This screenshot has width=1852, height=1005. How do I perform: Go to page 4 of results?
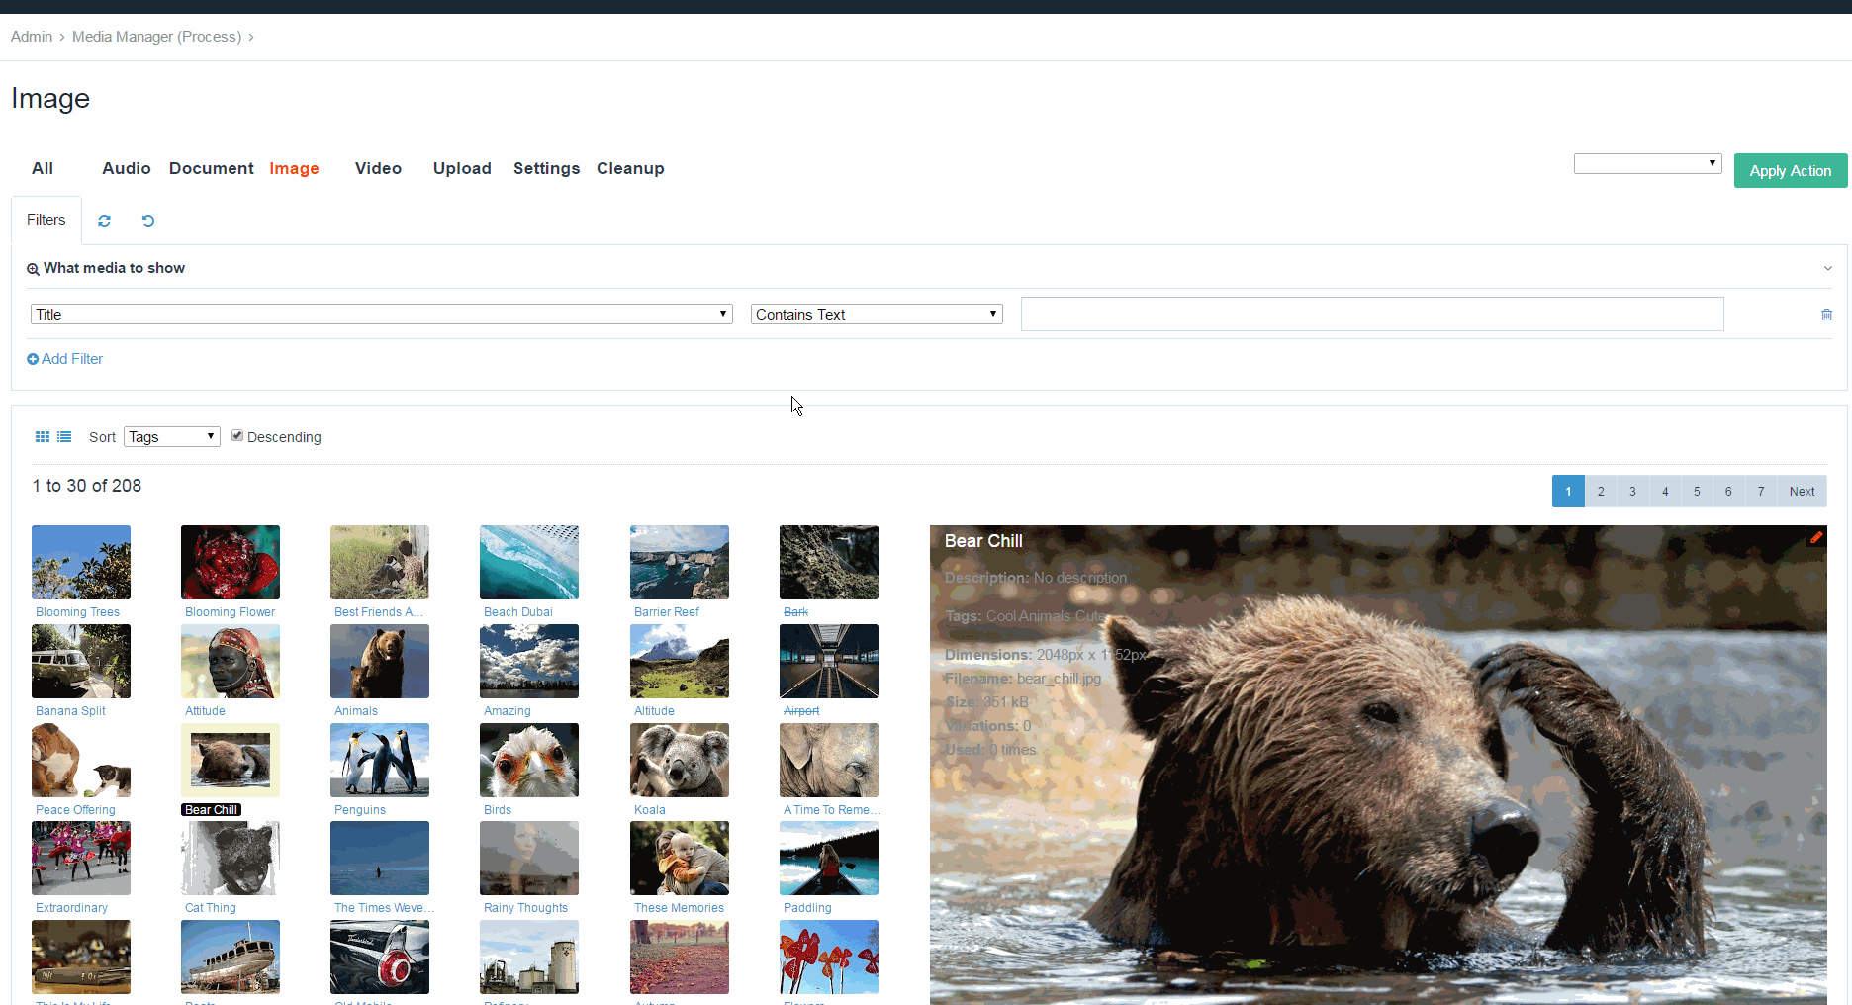[x=1665, y=491]
